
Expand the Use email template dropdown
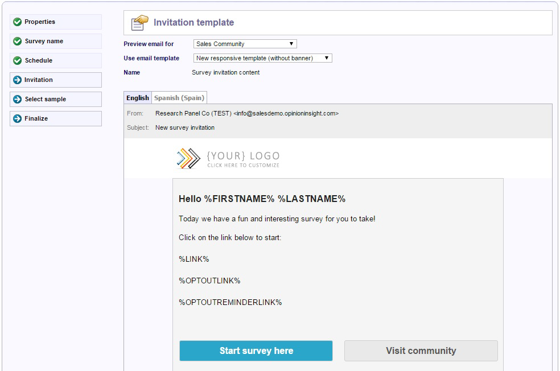tap(262, 58)
